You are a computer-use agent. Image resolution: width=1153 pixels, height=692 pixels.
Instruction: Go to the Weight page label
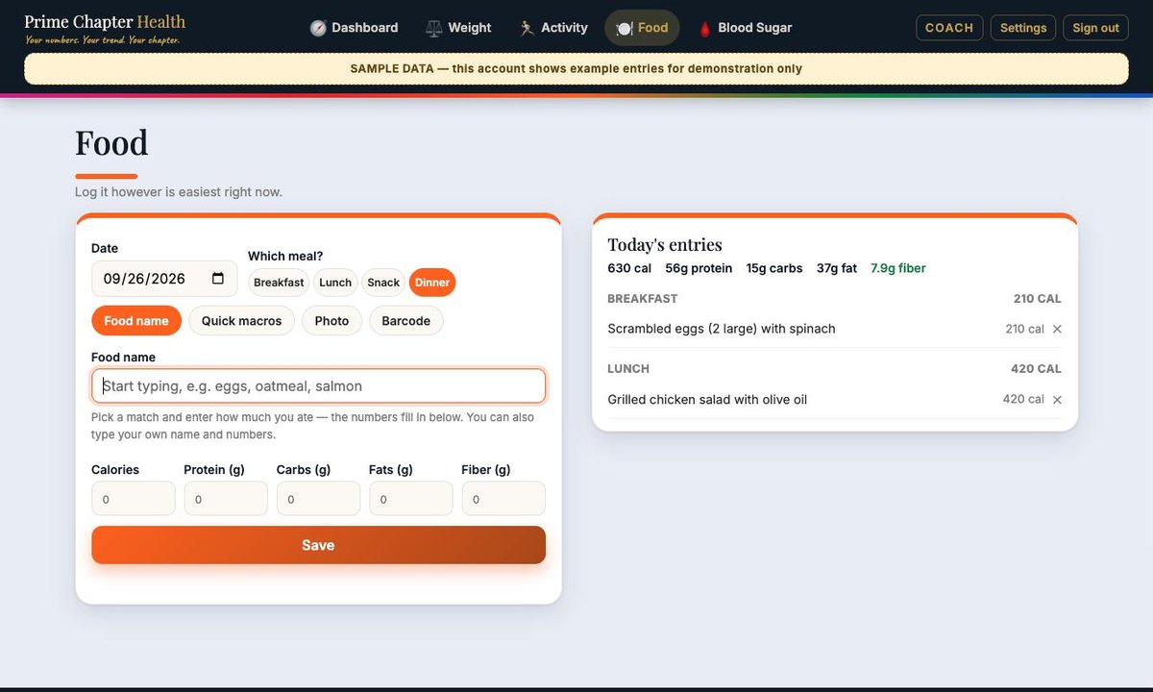click(x=470, y=28)
